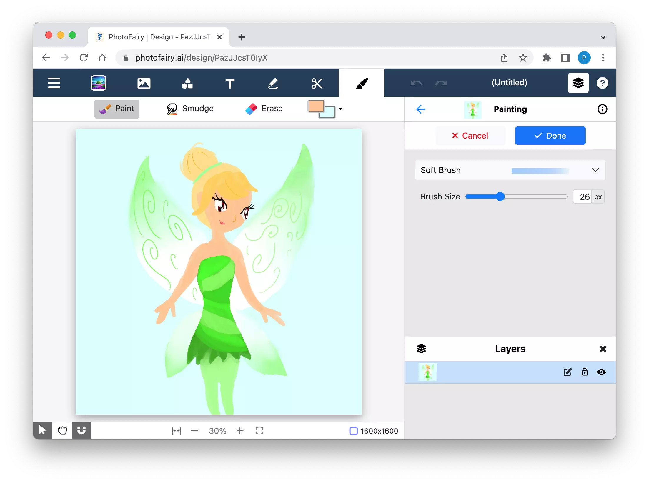The height and width of the screenshot is (483, 649).
Task: Show Painting info circle icon
Action: click(x=602, y=109)
